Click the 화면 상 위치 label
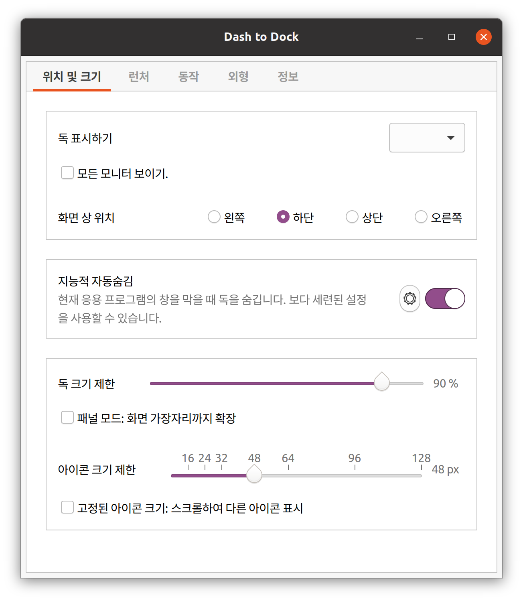 [x=86, y=217]
